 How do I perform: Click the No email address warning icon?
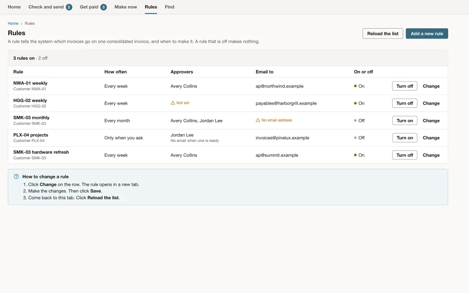point(258,120)
